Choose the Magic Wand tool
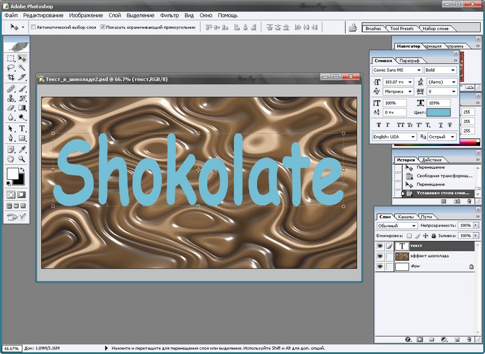The width and height of the screenshot is (485, 354). coord(22,68)
